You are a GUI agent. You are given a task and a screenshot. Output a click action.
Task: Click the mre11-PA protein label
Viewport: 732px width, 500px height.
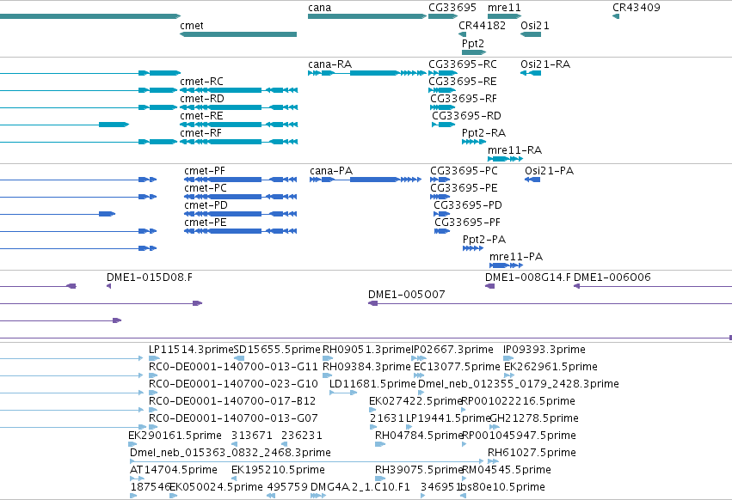click(x=516, y=257)
